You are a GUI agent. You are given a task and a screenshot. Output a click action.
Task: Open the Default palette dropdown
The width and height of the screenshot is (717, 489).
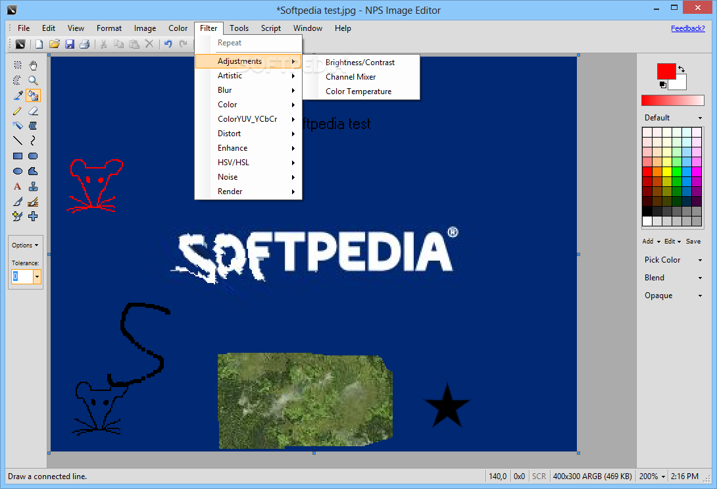point(673,118)
